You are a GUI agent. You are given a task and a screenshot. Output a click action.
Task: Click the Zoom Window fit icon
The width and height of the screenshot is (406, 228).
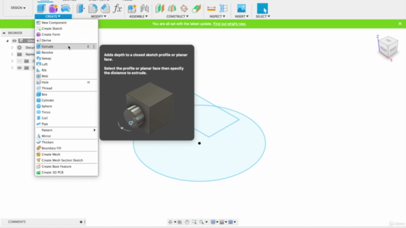point(202,222)
